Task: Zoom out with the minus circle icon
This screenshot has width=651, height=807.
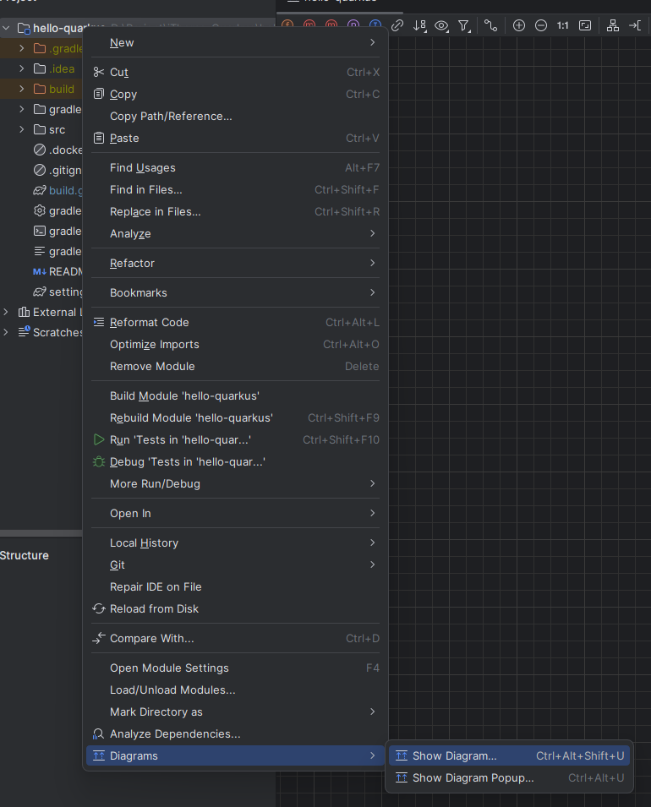Action: click(x=541, y=25)
